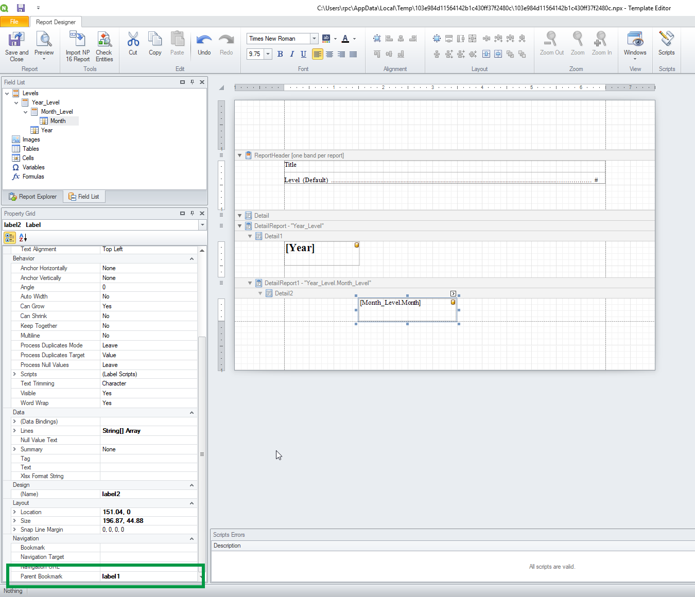This screenshot has height=597, width=695.
Task: Pin the Property Grid panel
Action: pyautogui.click(x=192, y=213)
